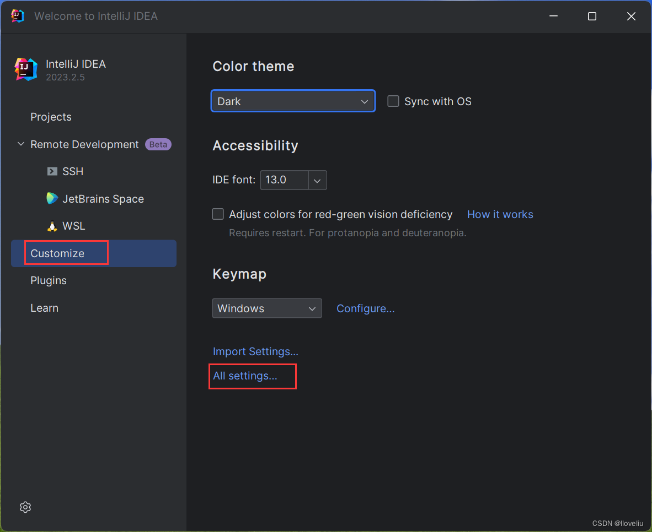Click the JetBrains Space logo icon

(52, 198)
